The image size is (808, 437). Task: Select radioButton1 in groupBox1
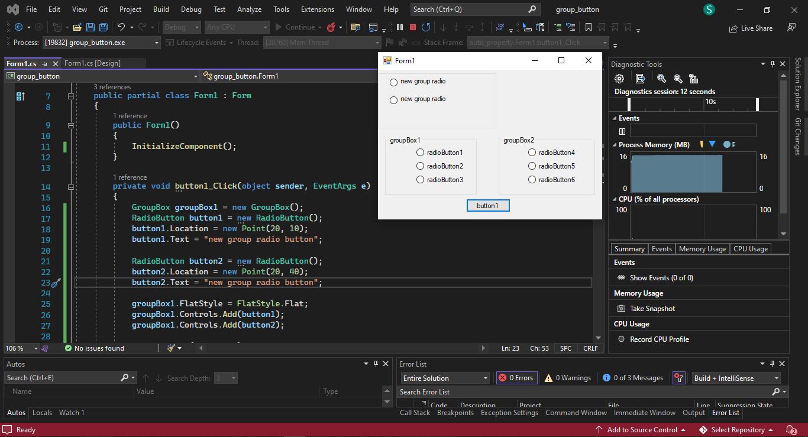click(x=421, y=153)
